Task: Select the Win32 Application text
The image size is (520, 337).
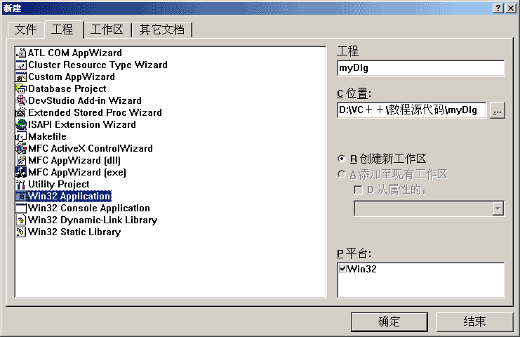Action: (69, 197)
